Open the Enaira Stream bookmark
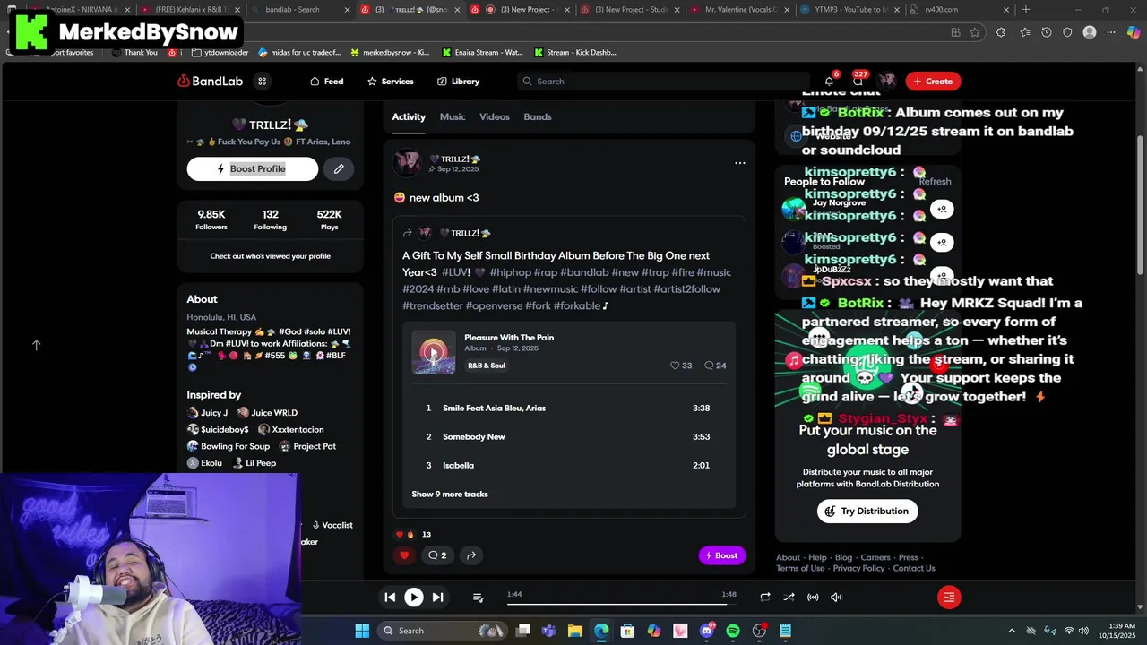The height and width of the screenshot is (645, 1147). click(482, 53)
